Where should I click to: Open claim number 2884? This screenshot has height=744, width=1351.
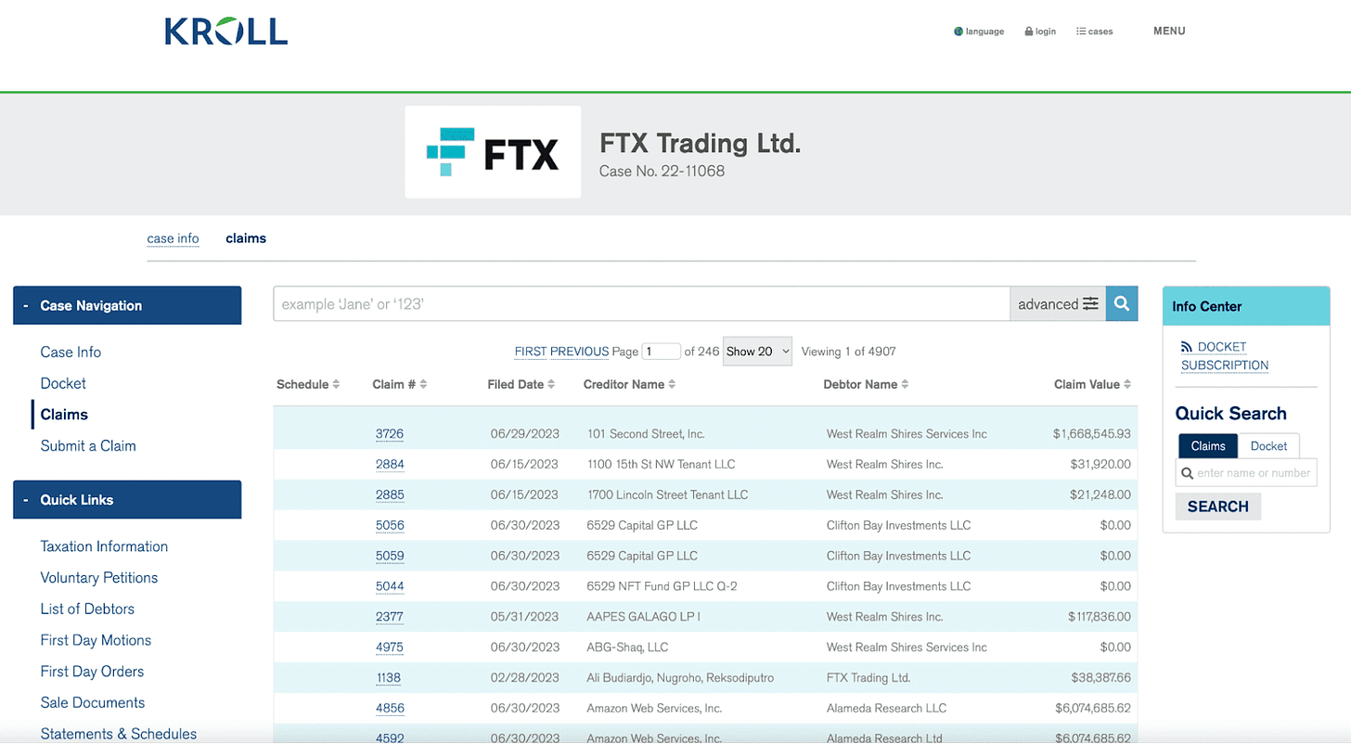[390, 464]
